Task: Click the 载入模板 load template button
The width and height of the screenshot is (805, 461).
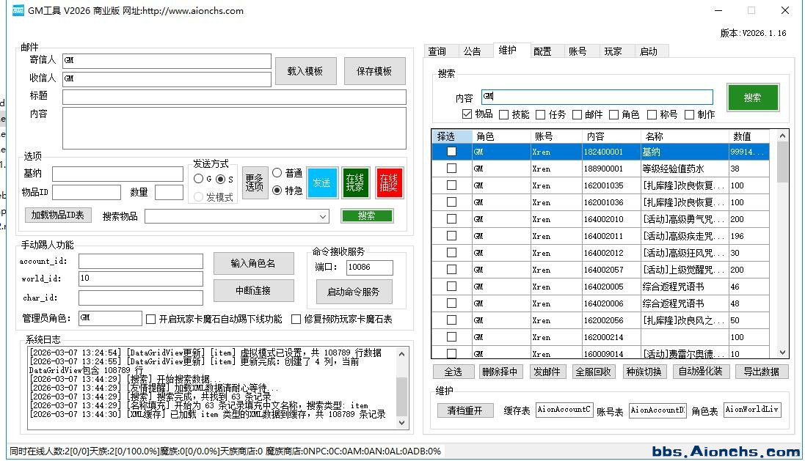Action: coord(305,71)
